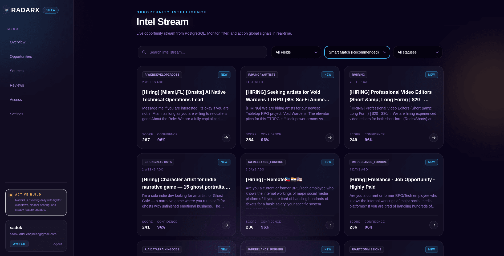Click the Active Build status indicator dot

click(11, 195)
